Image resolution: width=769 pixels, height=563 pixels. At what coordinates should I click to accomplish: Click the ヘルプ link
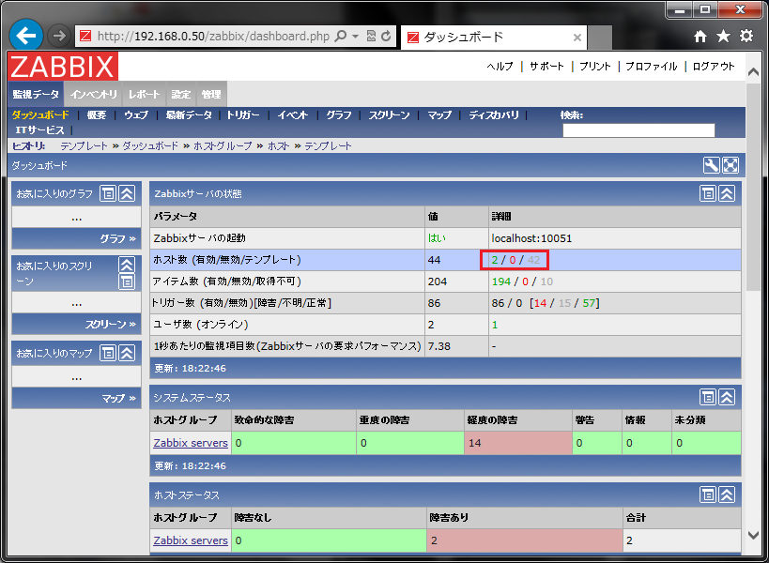tap(500, 66)
